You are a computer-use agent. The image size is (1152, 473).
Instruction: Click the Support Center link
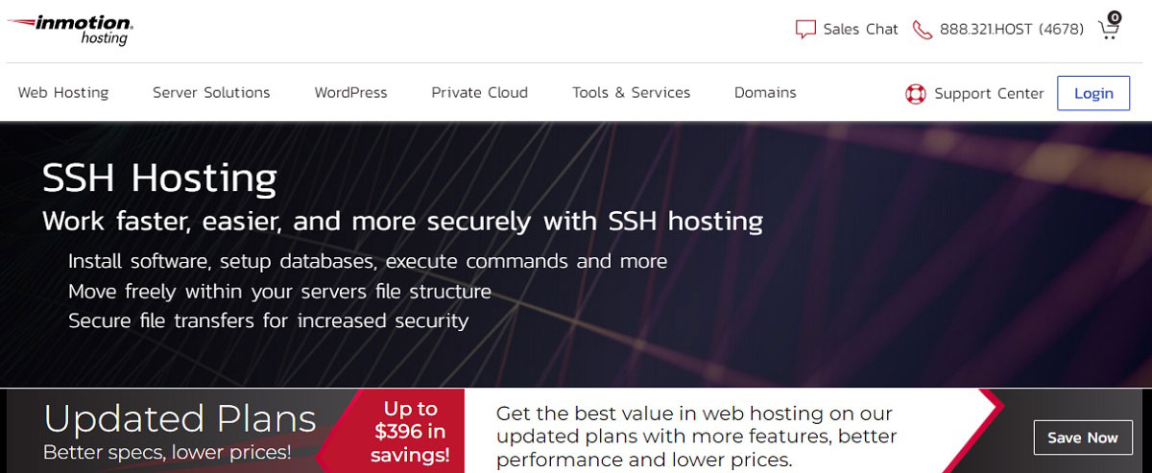point(989,93)
